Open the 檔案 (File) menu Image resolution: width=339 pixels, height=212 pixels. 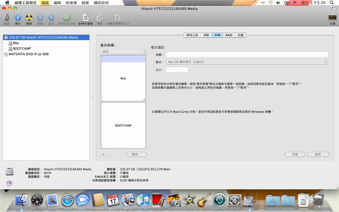pos(45,3)
